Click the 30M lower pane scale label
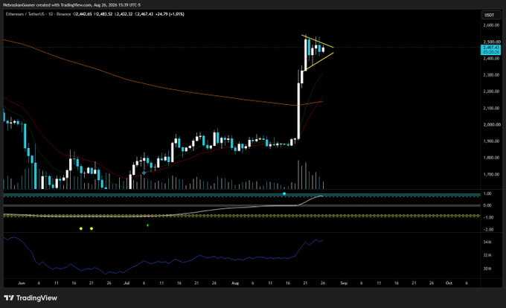The height and width of the screenshot is (308, 506). [x=487, y=269]
